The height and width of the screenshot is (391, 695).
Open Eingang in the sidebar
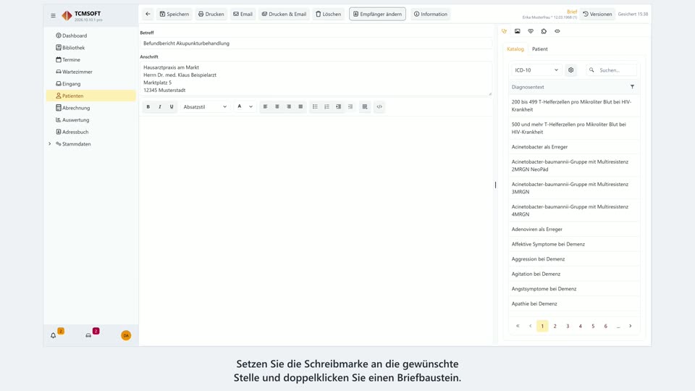click(x=91, y=84)
